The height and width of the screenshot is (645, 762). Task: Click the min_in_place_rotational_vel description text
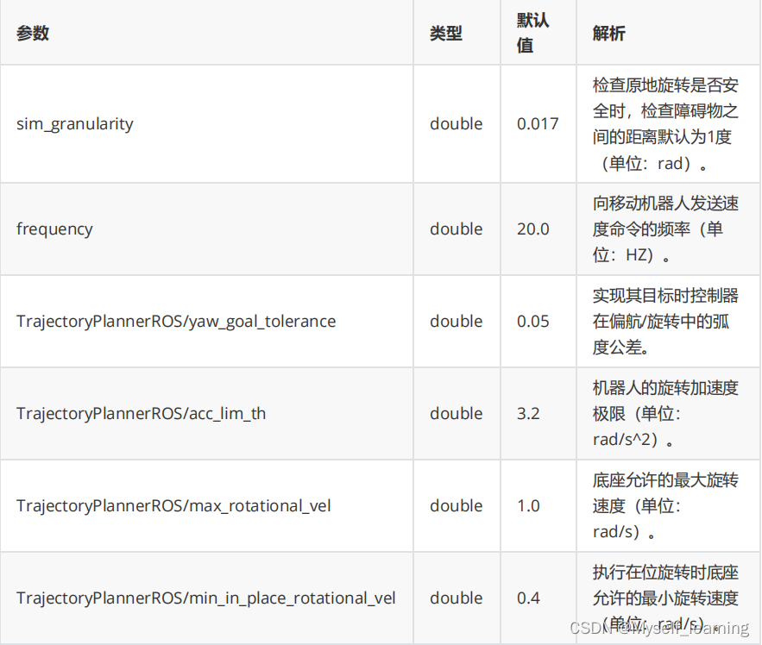pos(665,598)
